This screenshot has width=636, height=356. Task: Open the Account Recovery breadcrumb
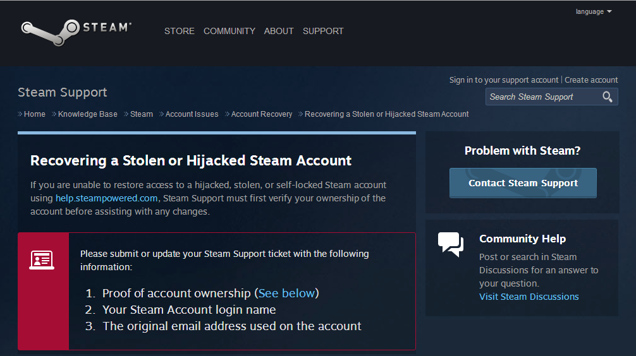pyautogui.click(x=262, y=114)
